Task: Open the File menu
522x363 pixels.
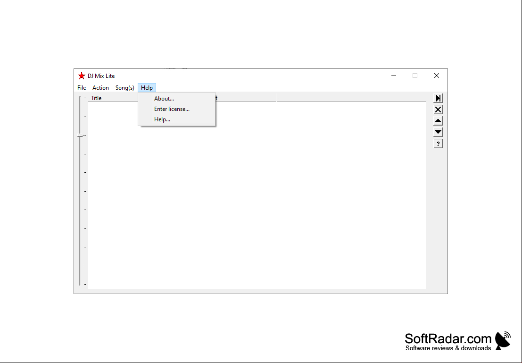Action: [x=82, y=88]
